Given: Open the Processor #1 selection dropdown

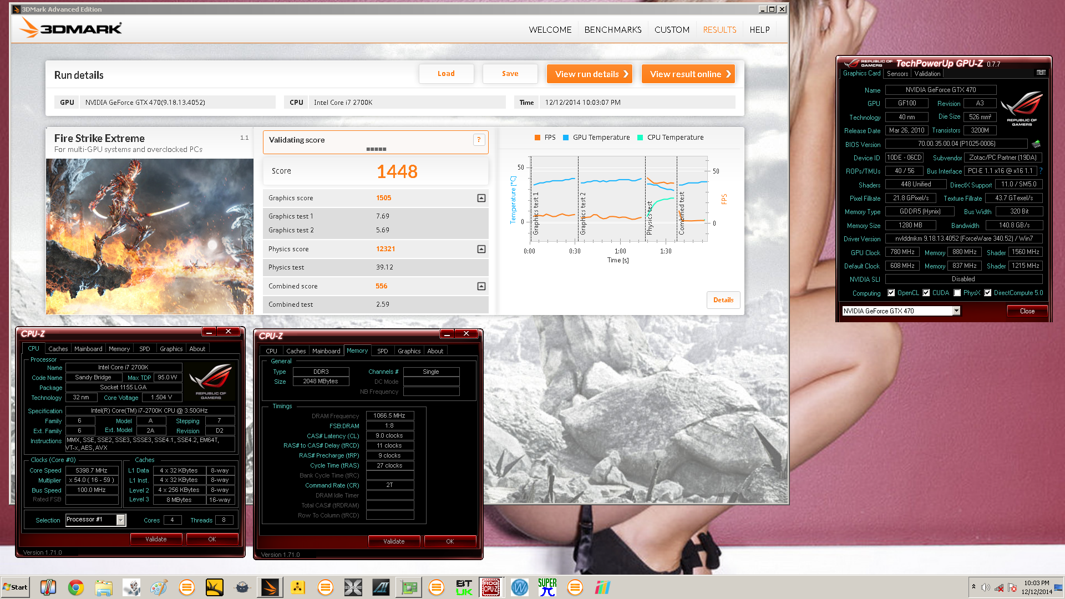Looking at the screenshot, I should pyautogui.click(x=120, y=520).
